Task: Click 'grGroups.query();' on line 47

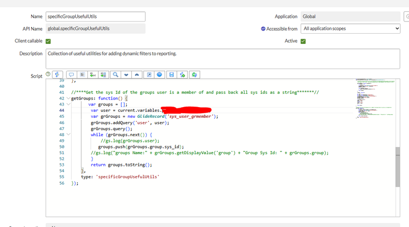Action: click(x=111, y=129)
